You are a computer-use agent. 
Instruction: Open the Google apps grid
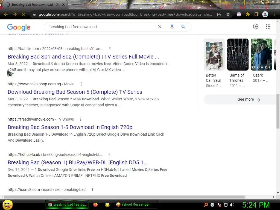click(268, 27)
